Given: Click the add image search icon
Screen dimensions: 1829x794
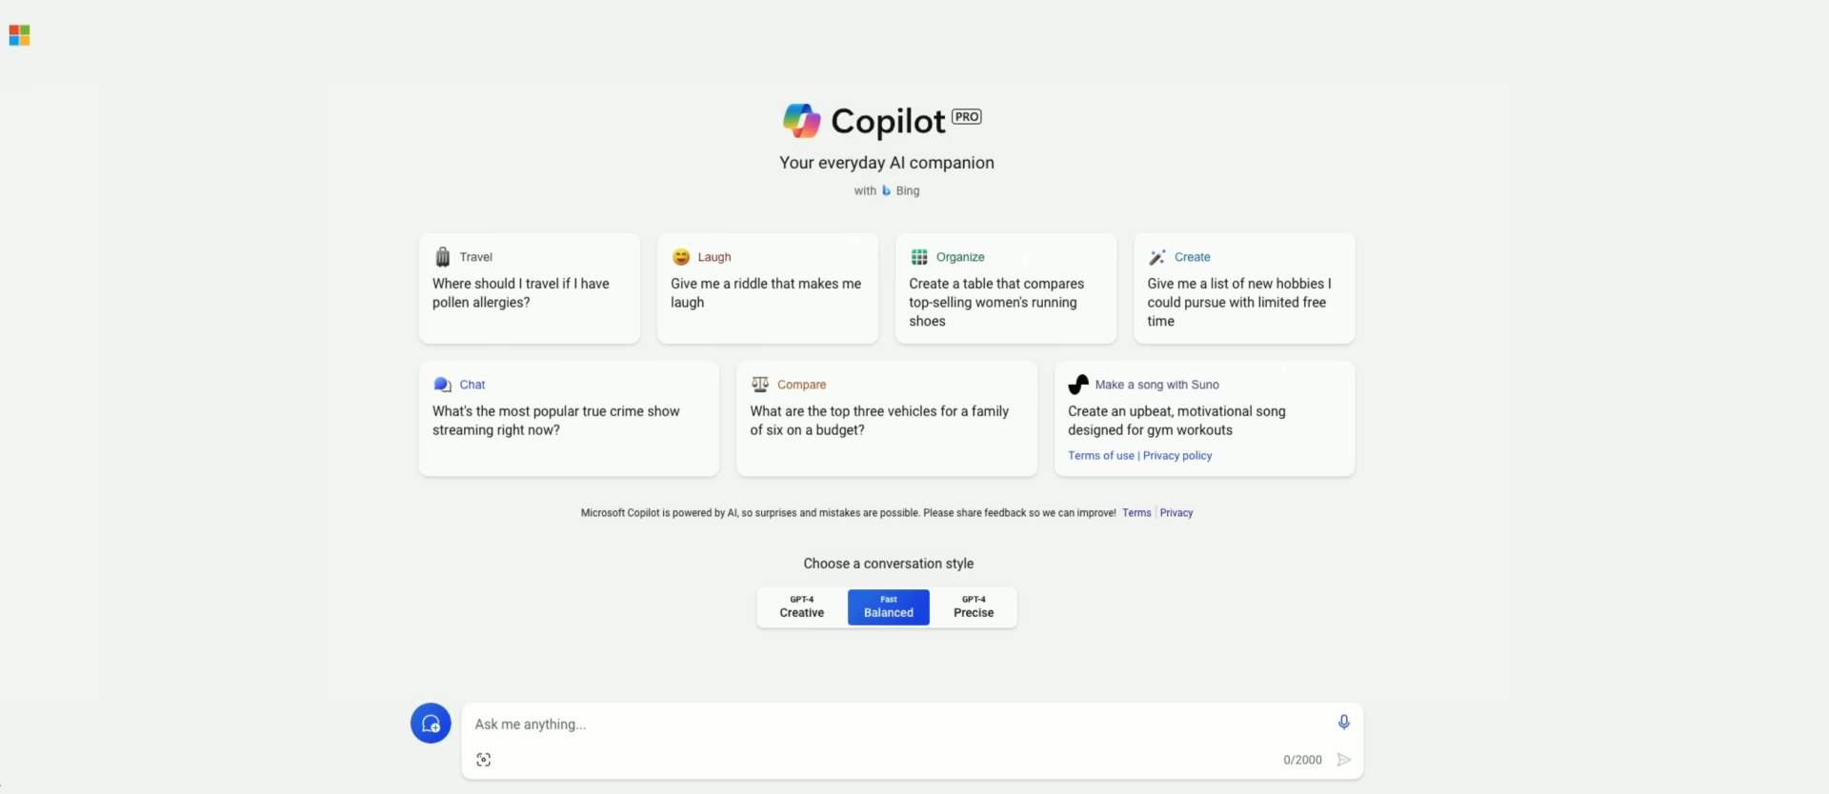Looking at the screenshot, I should (484, 760).
